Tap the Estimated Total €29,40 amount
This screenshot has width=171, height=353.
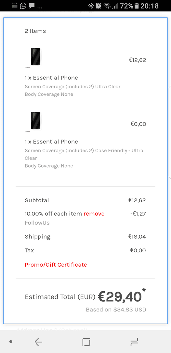click(120, 297)
